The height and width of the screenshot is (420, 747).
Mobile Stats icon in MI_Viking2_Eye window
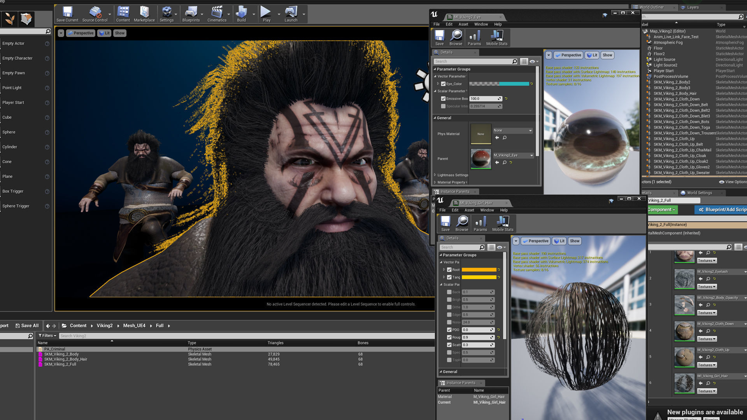(497, 38)
